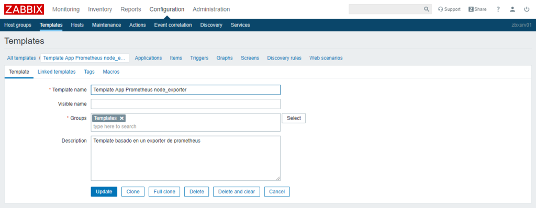Click the power sign-out icon
Viewport: 536px width, 208px height.
[527, 9]
